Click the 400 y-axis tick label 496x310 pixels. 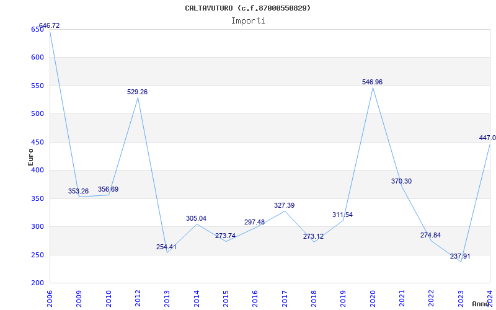coord(37,170)
